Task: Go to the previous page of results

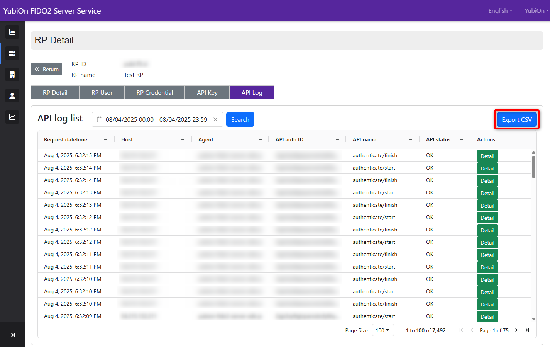Action: 472,330
